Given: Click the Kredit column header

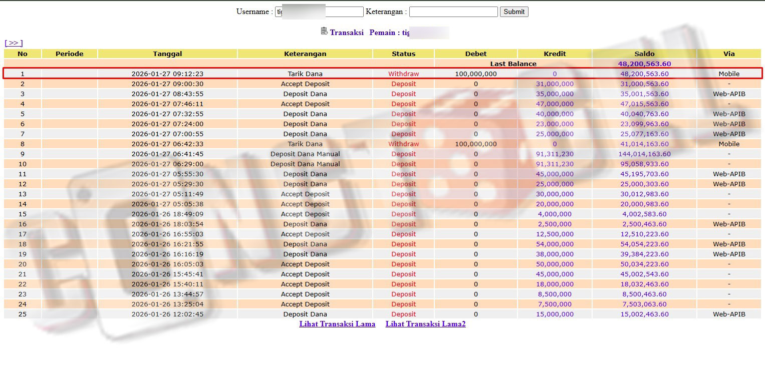Looking at the screenshot, I should click(x=555, y=54).
